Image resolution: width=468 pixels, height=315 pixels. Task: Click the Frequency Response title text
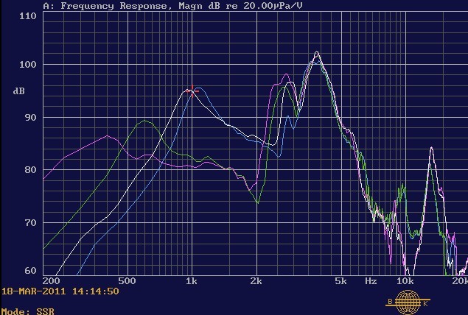pos(172,6)
